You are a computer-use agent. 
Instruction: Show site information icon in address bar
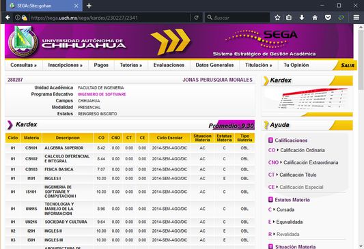coord(18,18)
